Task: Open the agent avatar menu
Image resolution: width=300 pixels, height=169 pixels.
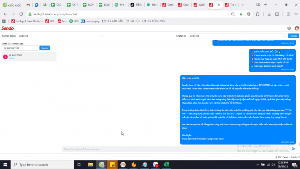Action: (x=297, y=28)
